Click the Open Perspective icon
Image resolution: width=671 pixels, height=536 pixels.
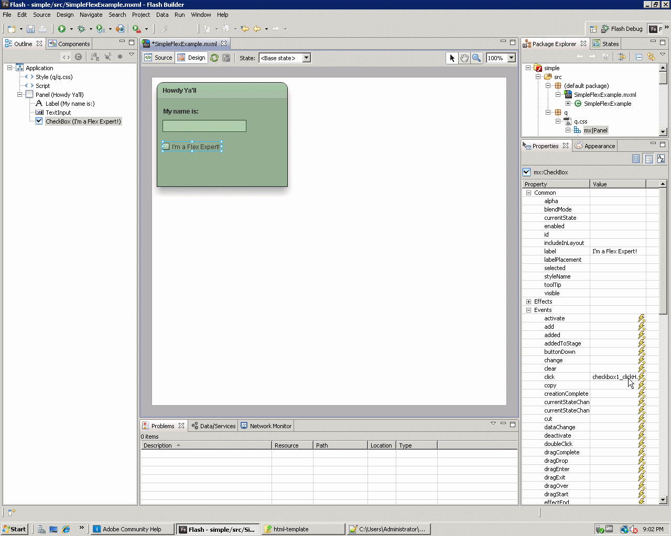click(x=593, y=29)
